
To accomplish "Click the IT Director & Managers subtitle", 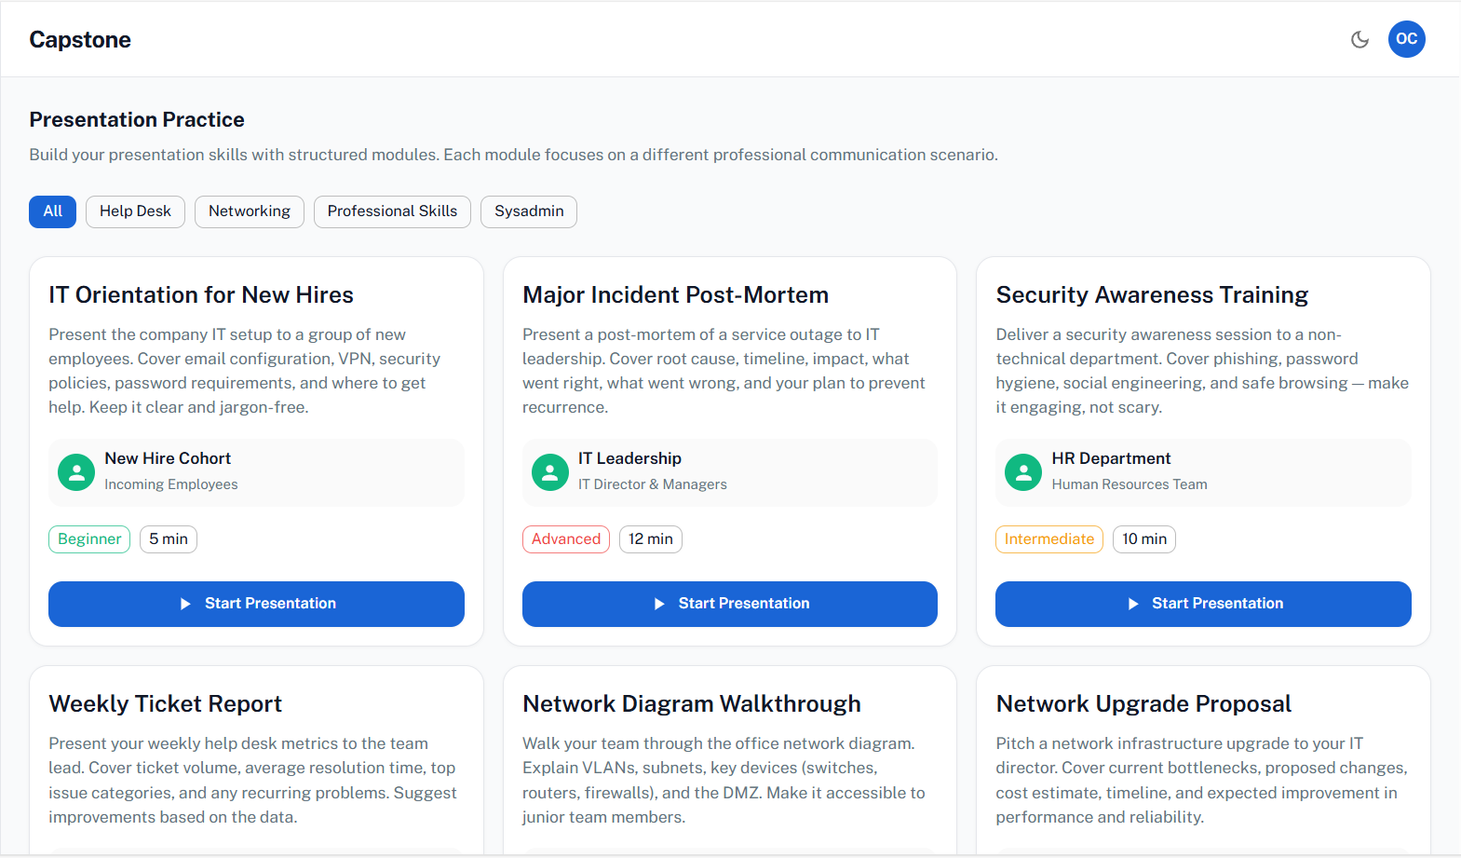I will click(653, 484).
